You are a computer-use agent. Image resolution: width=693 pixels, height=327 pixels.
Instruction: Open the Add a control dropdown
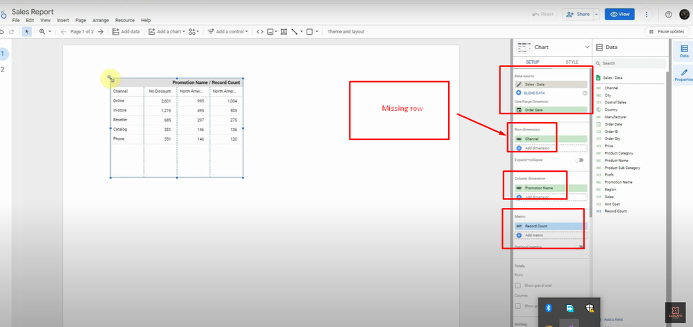[228, 32]
